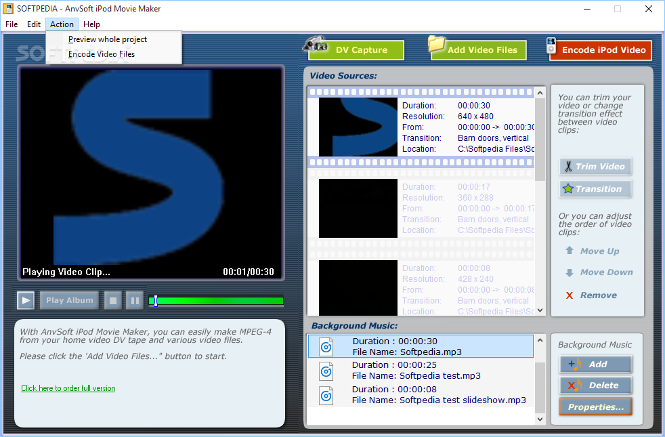Click the folder icon on Add Video Files
Image resolution: width=665 pixels, height=437 pixels.
point(436,44)
